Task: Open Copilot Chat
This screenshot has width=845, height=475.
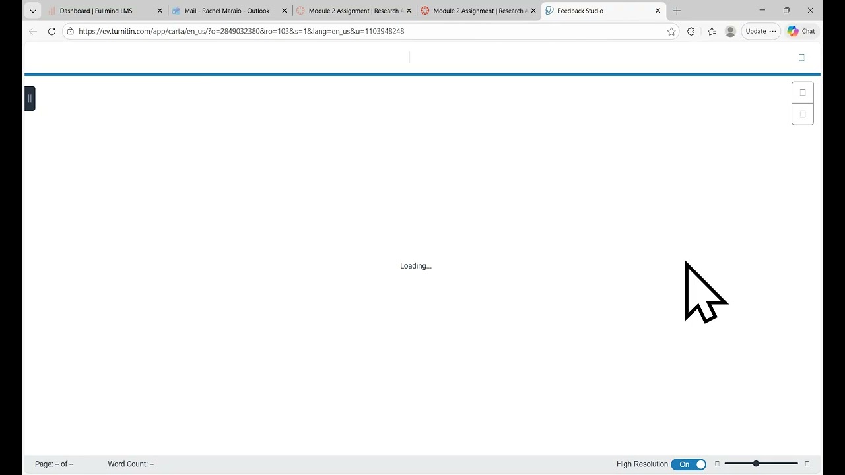Action: pos(801,31)
